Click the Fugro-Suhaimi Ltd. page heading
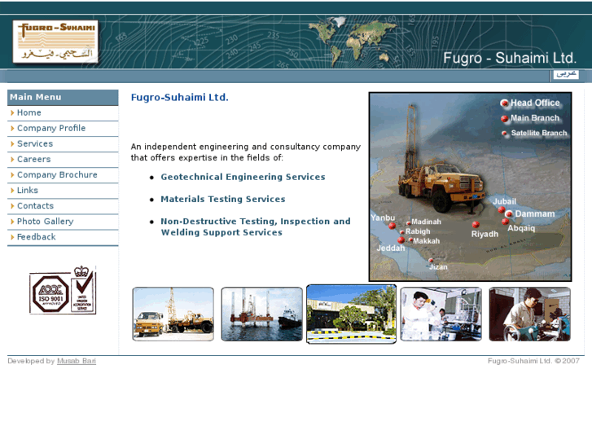The image size is (592, 444). (x=180, y=97)
